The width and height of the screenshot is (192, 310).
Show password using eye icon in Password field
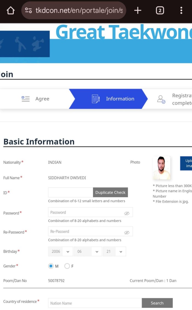pos(126,213)
